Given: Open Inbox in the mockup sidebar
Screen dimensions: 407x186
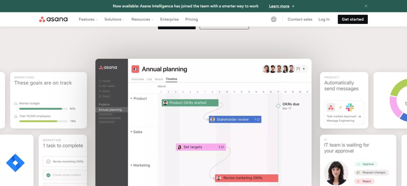Looking at the screenshot, I should click(x=104, y=91).
